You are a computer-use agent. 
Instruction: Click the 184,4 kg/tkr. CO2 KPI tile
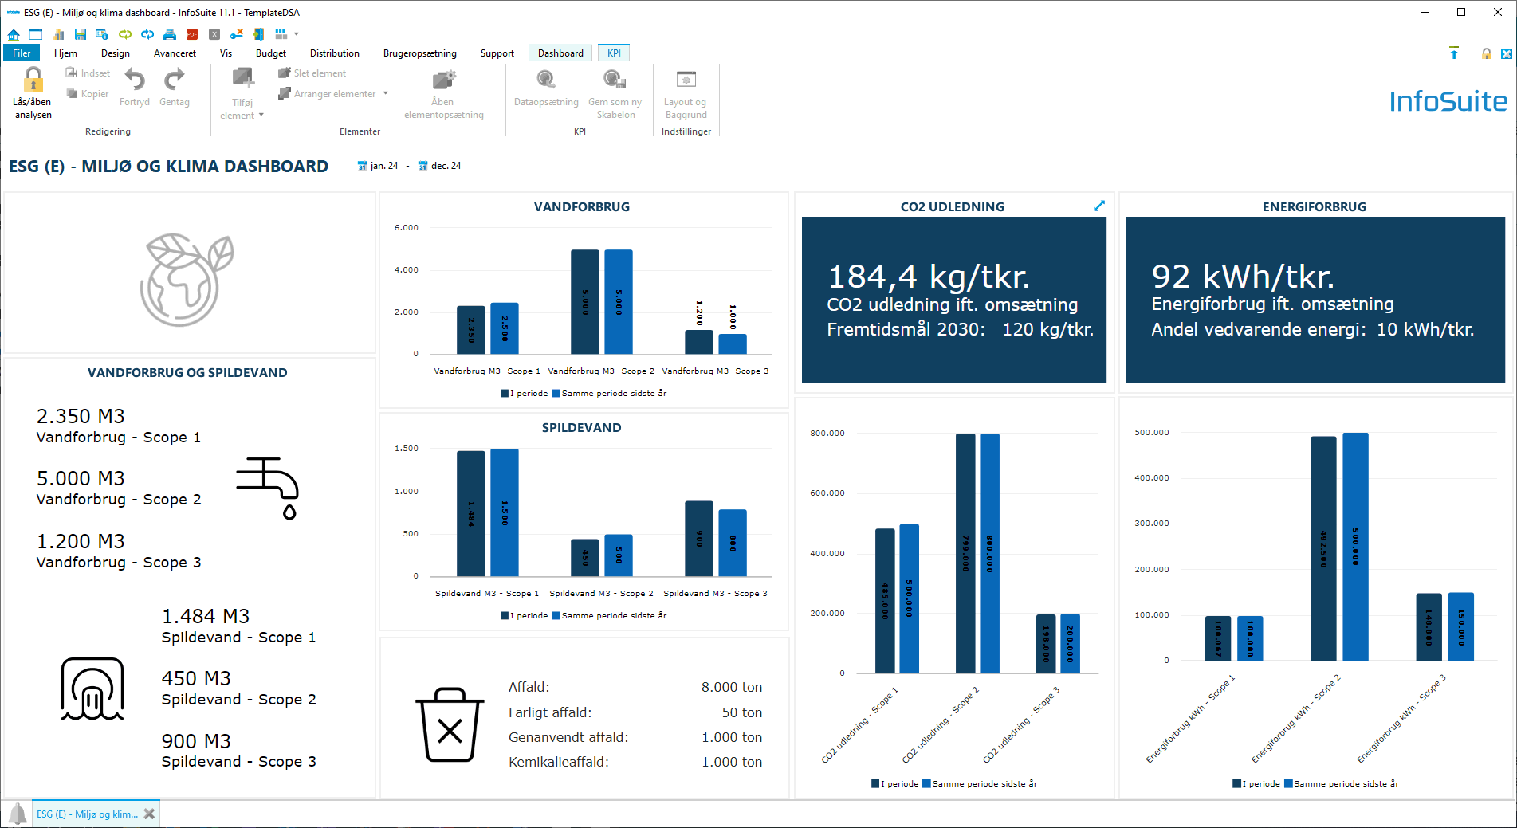point(953,300)
